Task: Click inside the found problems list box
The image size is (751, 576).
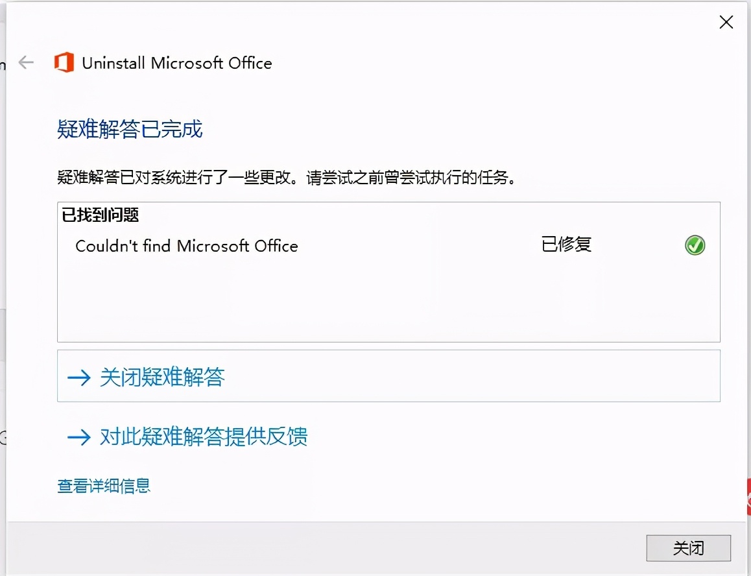Action: pyautogui.click(x=388, y=298)
